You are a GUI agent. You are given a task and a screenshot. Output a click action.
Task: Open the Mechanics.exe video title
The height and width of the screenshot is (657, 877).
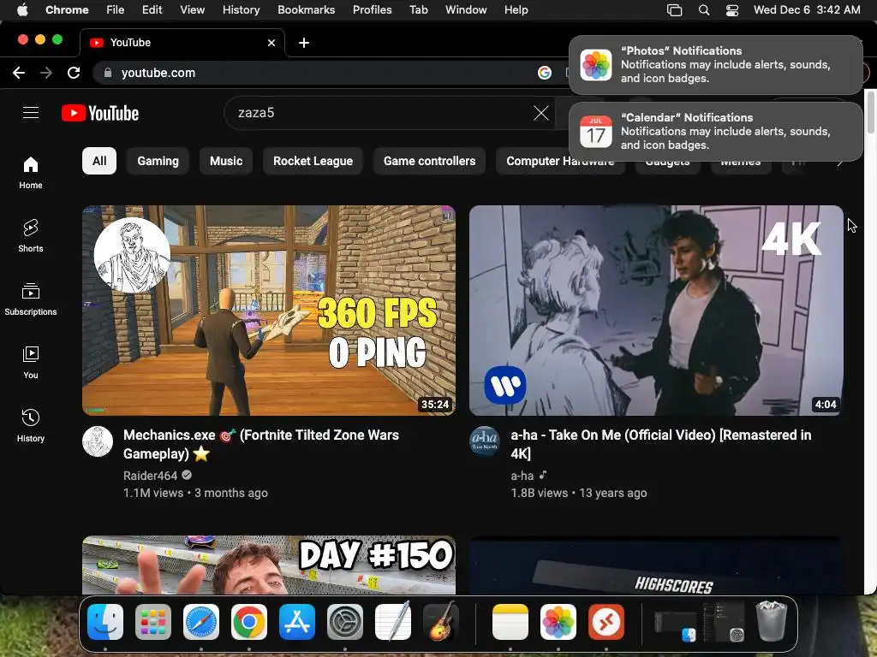(261, 444)
